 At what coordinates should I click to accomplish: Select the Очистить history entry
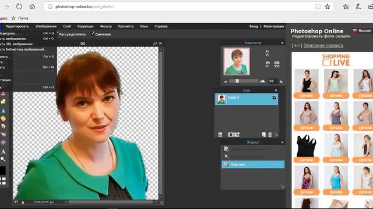[253, 164]
